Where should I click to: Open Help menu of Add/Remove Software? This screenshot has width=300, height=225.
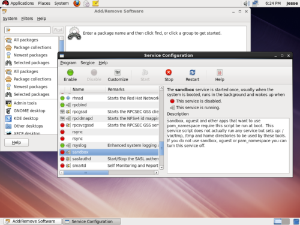(x=41, y=19)
